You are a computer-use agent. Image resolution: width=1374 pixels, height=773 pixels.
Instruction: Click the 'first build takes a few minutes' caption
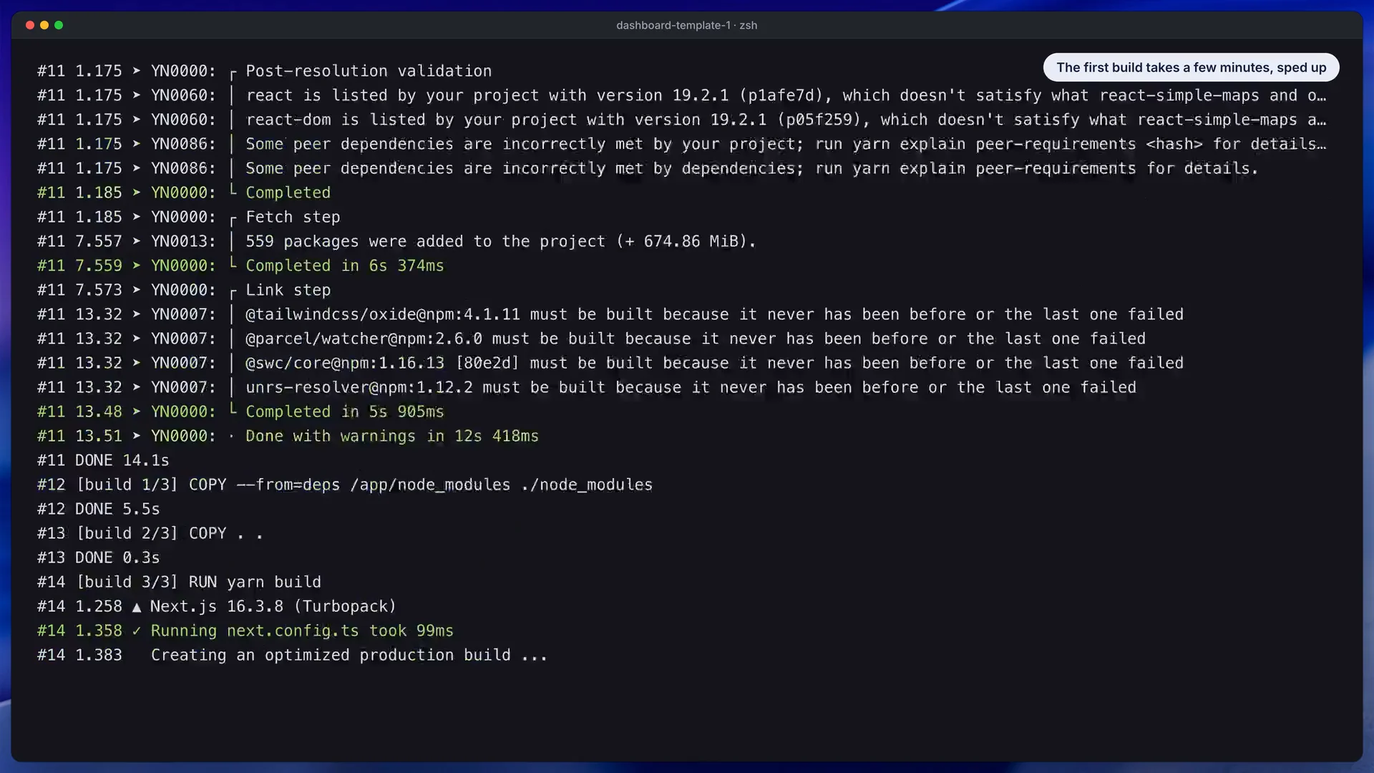[1191, 67]
